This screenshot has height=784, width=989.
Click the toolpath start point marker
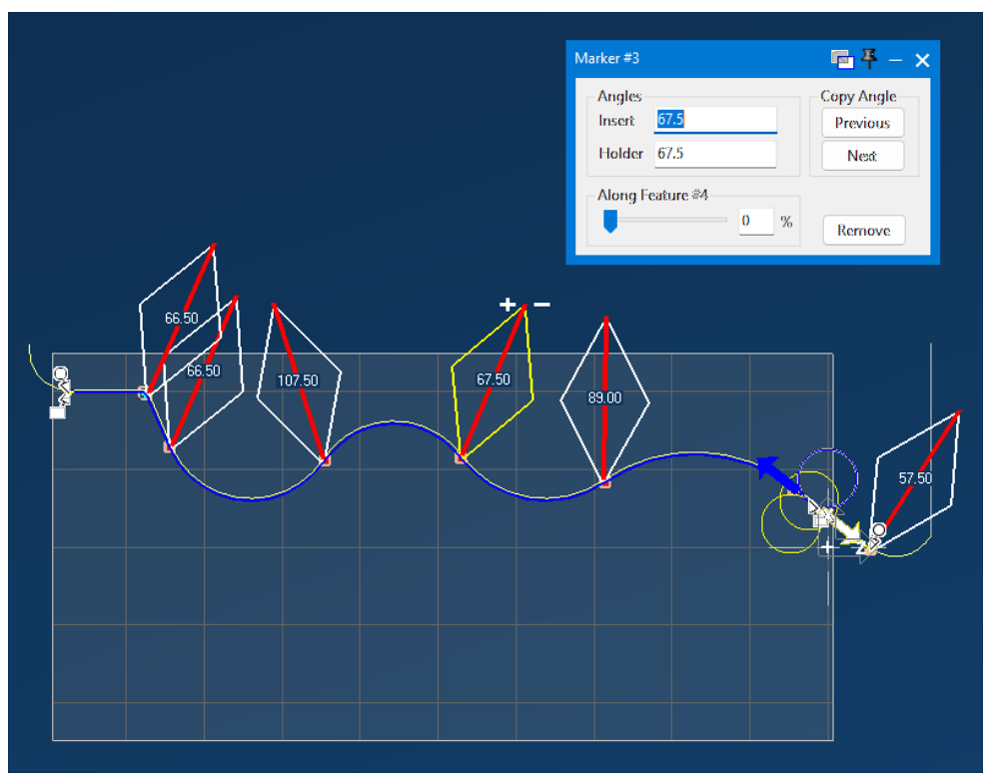(x=61, y=375)
